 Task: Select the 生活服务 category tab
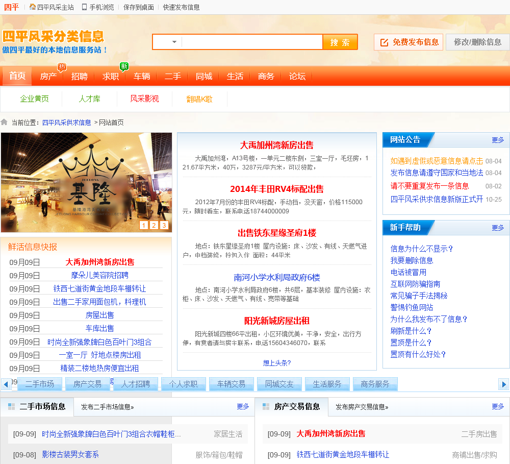pyautogui.click(x=327, y=384)
